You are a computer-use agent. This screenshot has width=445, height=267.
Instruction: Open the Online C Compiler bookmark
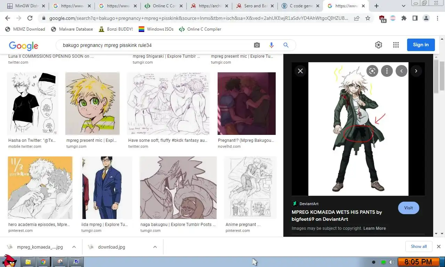tap(200, 29)
